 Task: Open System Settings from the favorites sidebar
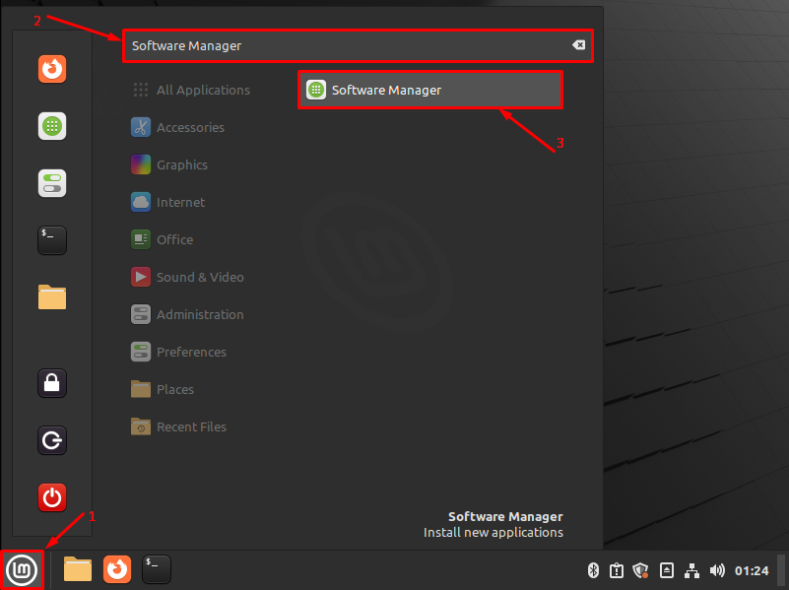click(52, 183)
